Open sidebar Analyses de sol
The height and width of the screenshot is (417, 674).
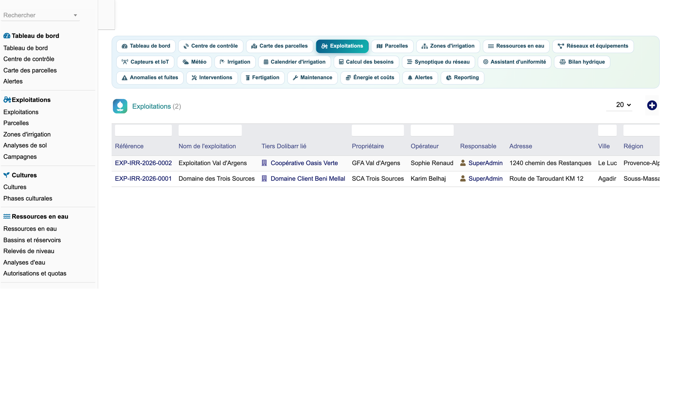point(25,145)
